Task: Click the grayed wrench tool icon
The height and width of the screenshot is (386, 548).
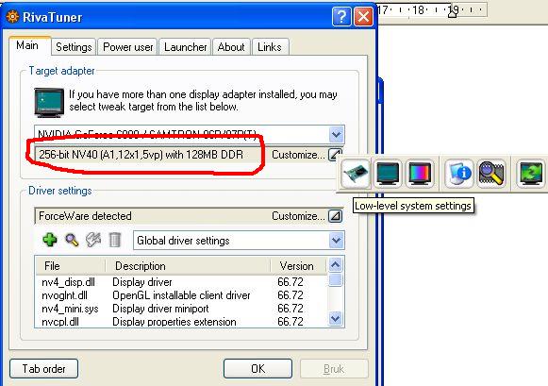Action: tap(93, 240)
